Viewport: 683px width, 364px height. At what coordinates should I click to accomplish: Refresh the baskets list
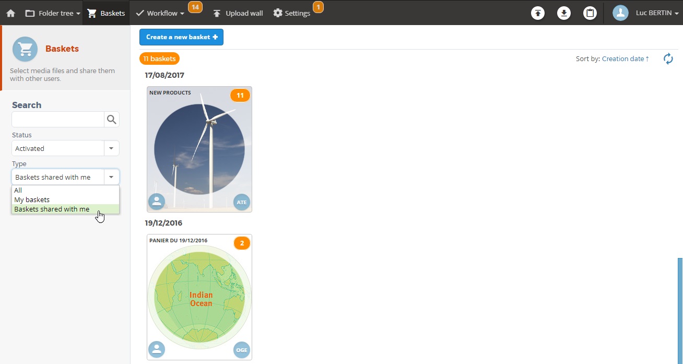[668, 59]
